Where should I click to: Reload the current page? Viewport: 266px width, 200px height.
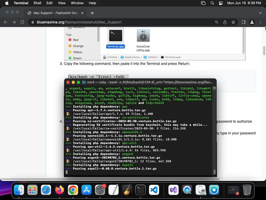tap(22, 22)
